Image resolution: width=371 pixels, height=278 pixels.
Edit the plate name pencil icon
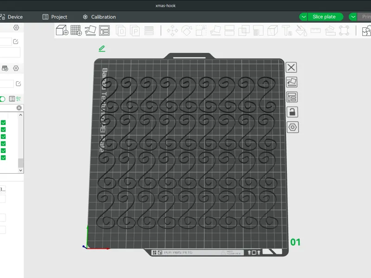(102, 49)
